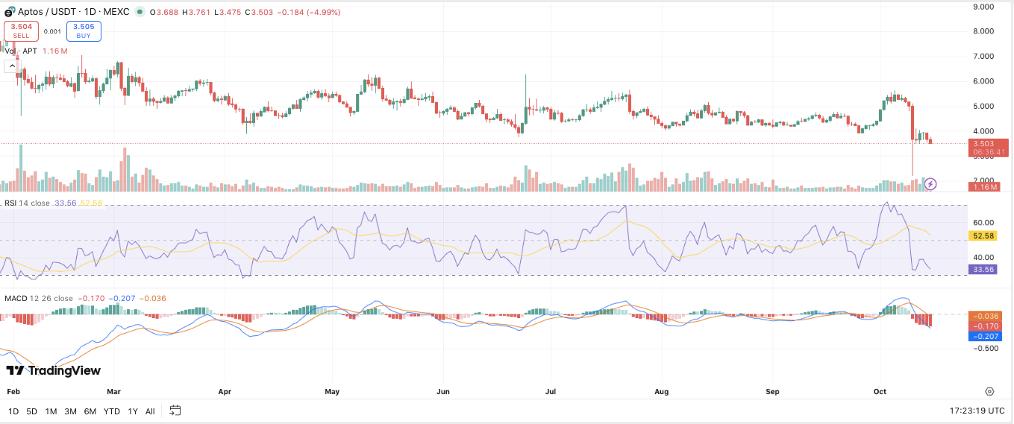Image resolution: width=1014 pixels, height=424 pixels.
Task: Select the 5D time range
Action: click(x=31, y=411)
